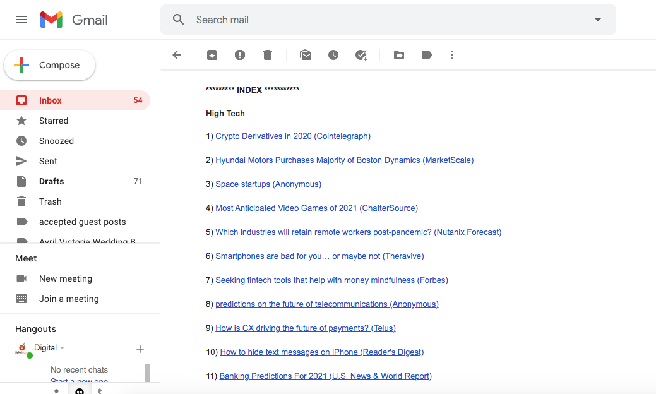Click the High Tech section heading
Screen dimensions: 656x394
pyautogui.click(x=225, y=114)
